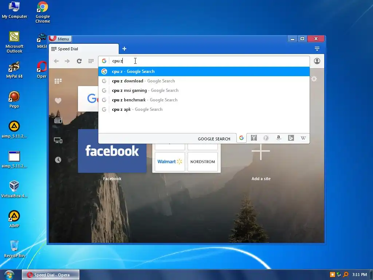Select the My Computer desktop icon
Viewport: 373px width, 280px height.
[x=14, y=10]
